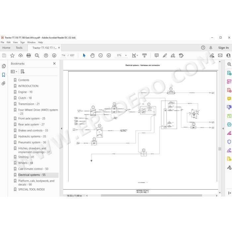The height and width of the screenshot is (232, 232).
Task: Click the page number field showing 714
Action: click(x=63, y=55)
